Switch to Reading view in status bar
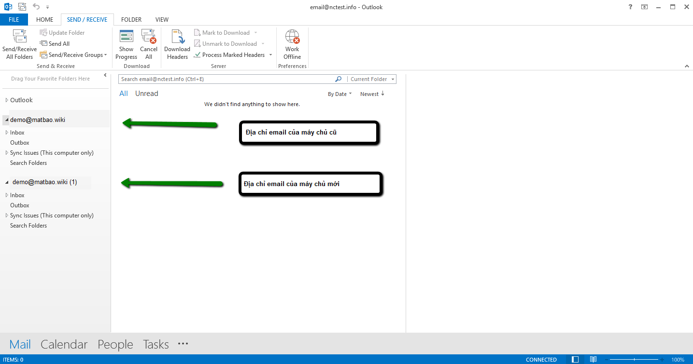The image size is (693, 364). point(593,359)
